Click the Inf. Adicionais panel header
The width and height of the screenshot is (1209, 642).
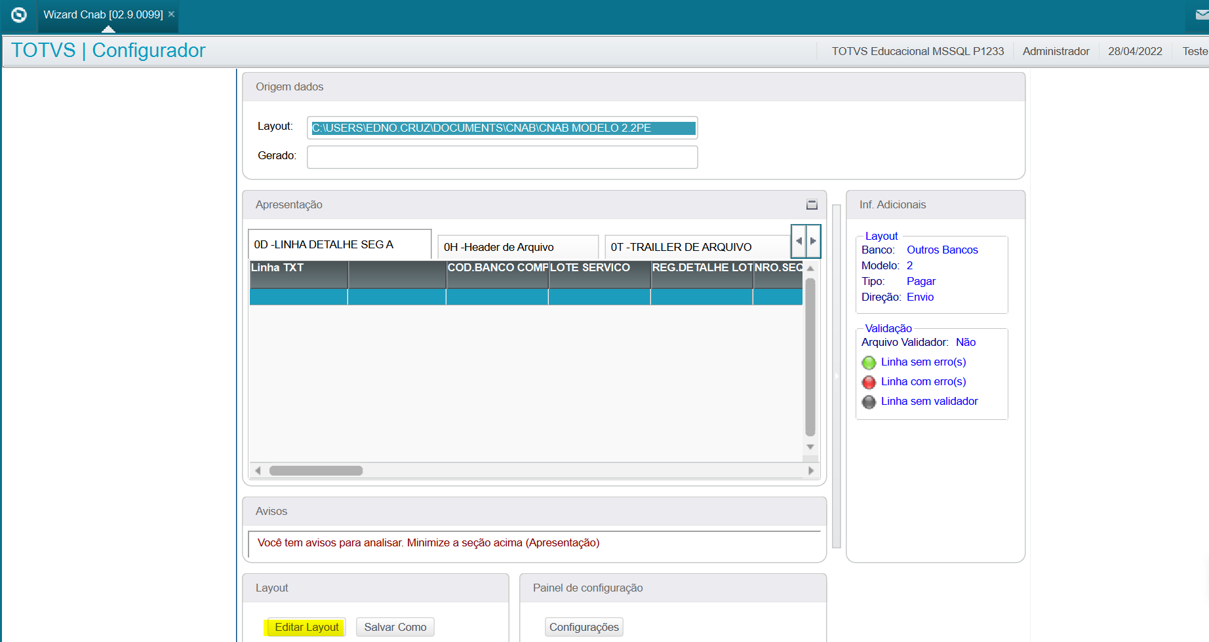pyautogui.click(x=936, y=204)
